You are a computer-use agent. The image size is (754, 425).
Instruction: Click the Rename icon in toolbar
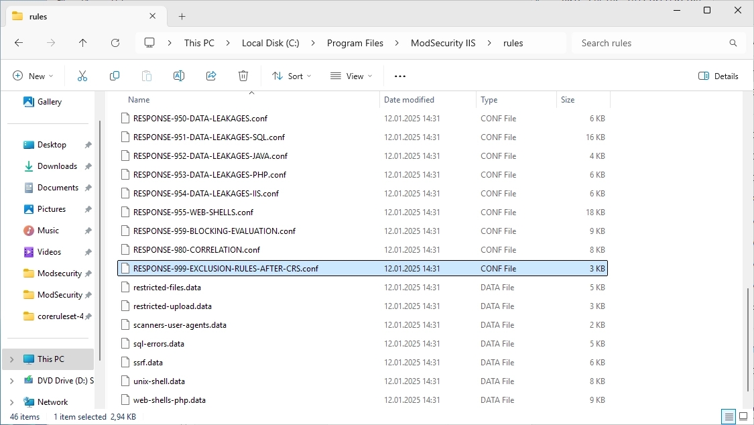179,76
